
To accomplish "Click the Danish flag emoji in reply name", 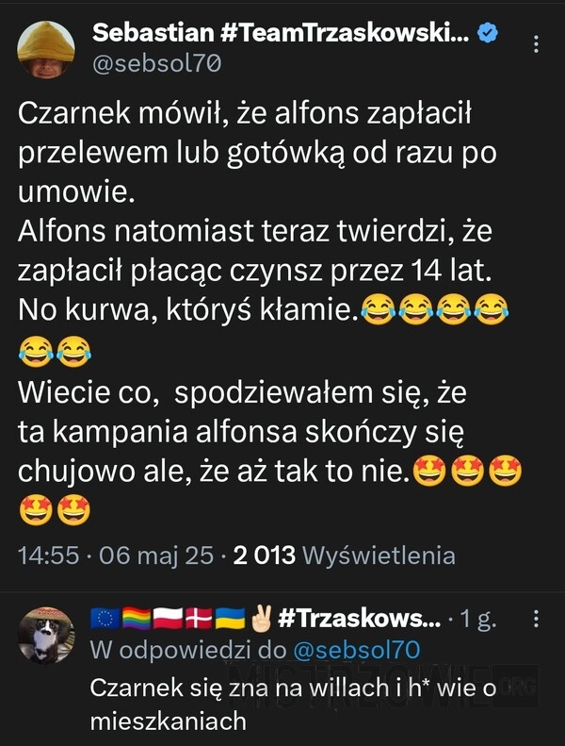I will 199,619.
